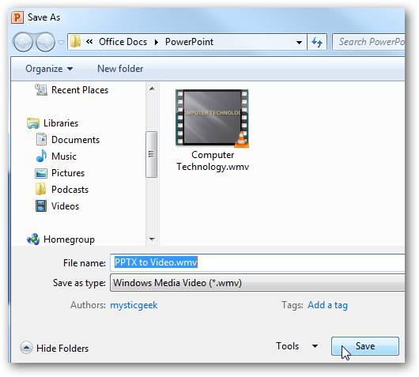Open the Save as type dropdown

coord(258,283)
